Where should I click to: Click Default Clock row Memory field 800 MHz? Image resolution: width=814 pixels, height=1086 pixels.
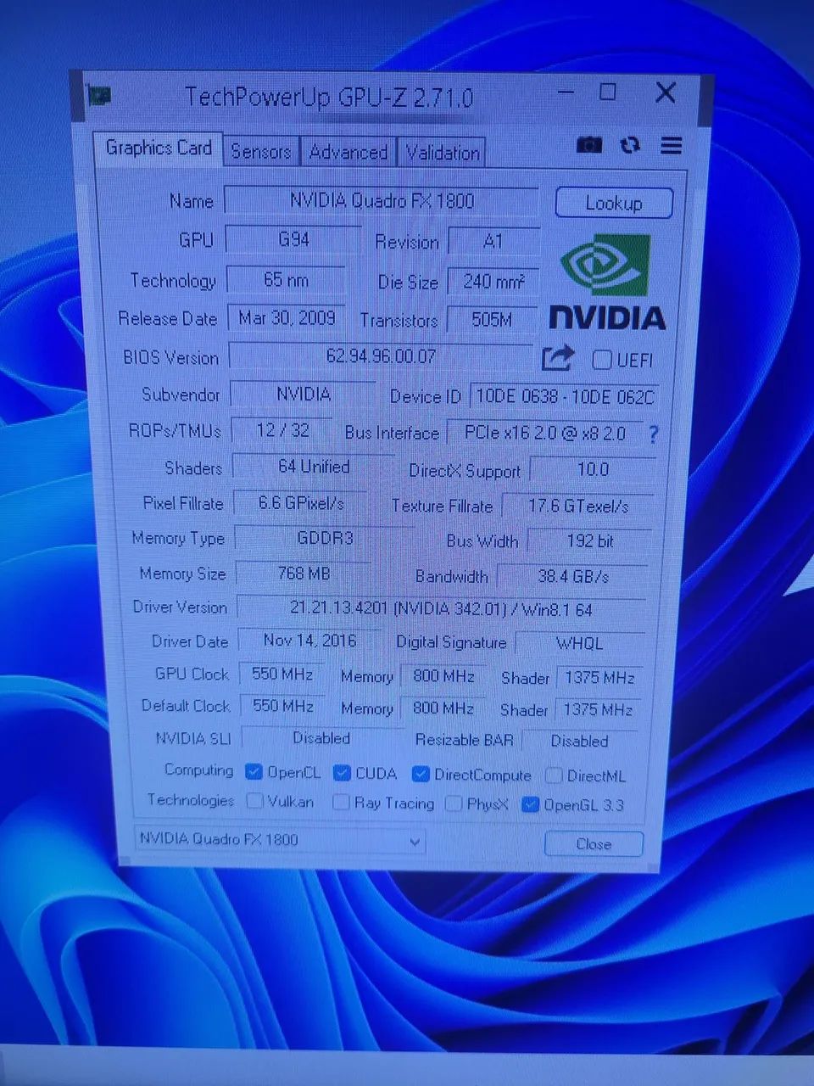click(443, 708)
